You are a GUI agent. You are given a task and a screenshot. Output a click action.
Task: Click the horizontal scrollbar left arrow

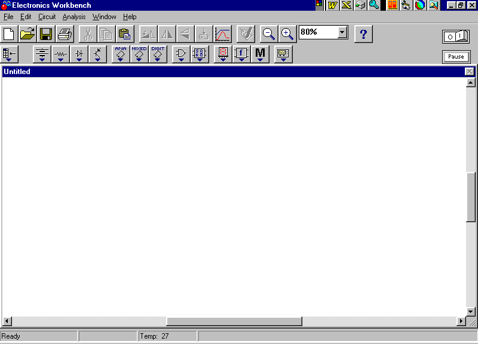(x=7, y=321)
